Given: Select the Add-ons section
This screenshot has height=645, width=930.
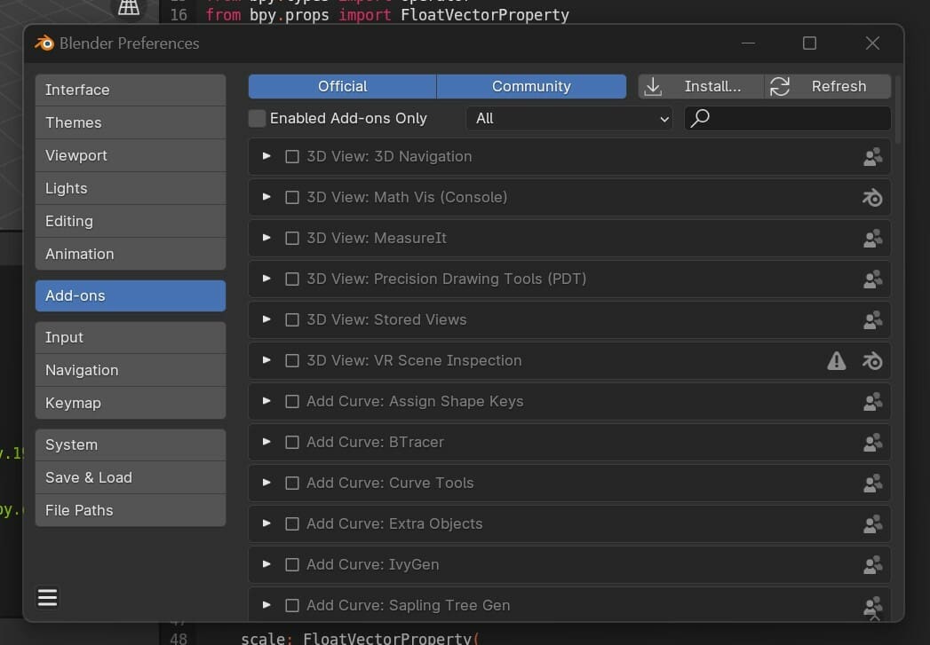Looking at the screenshot, I should 131,295.
